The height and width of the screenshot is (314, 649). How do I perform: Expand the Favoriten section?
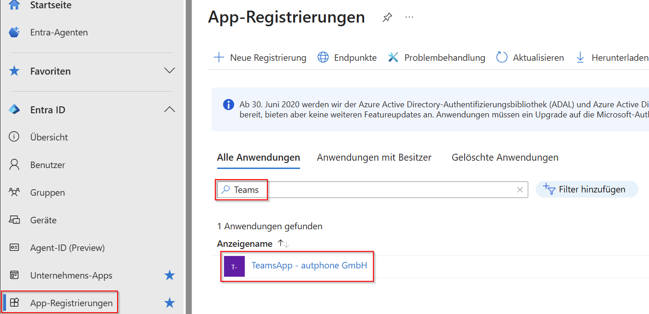[x=170, y=71]
